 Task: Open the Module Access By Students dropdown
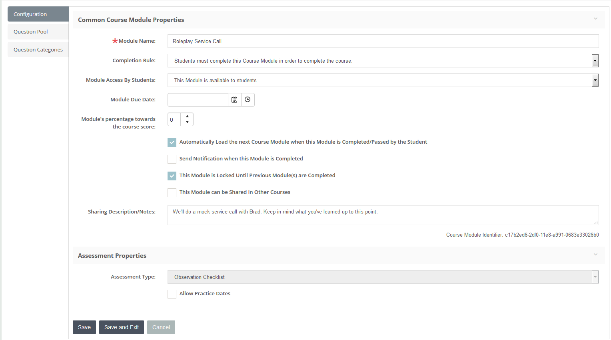[595, 80]
